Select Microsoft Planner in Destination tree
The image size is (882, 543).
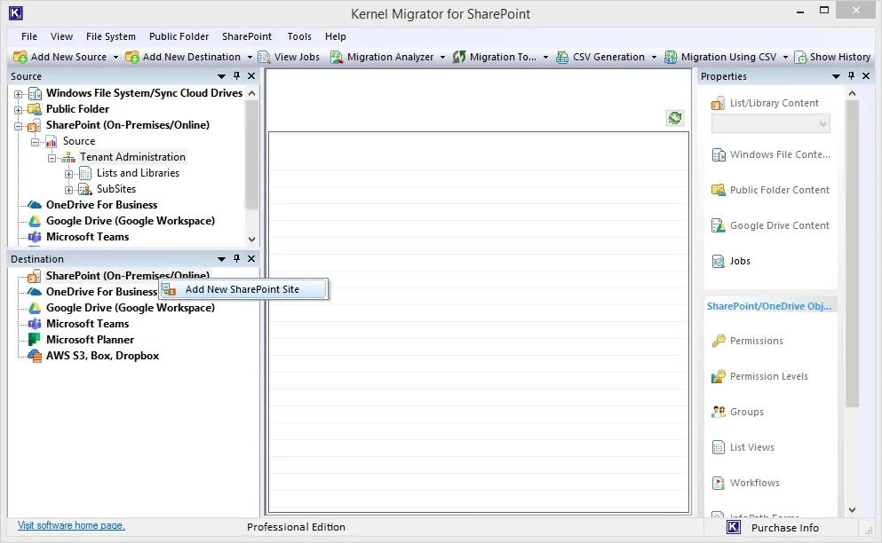coord(90,340)
